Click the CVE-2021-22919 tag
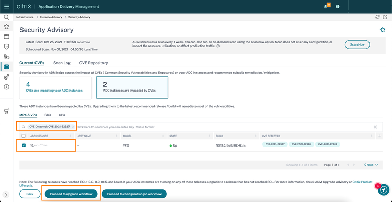This screenshot has height=202, width=392. [x=328, y=144]
